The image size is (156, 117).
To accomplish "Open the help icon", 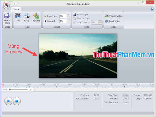I will click(x=152, y=9).
